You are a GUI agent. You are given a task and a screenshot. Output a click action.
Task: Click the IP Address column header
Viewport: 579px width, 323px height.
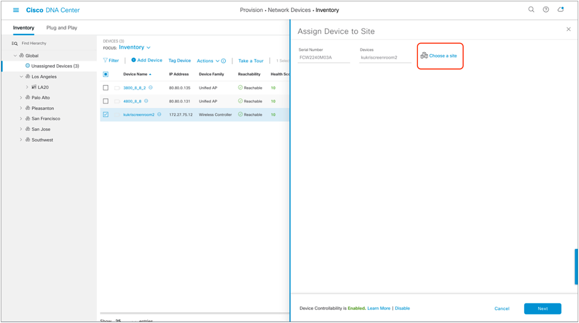pyautogui.click(x=179, y=74)
